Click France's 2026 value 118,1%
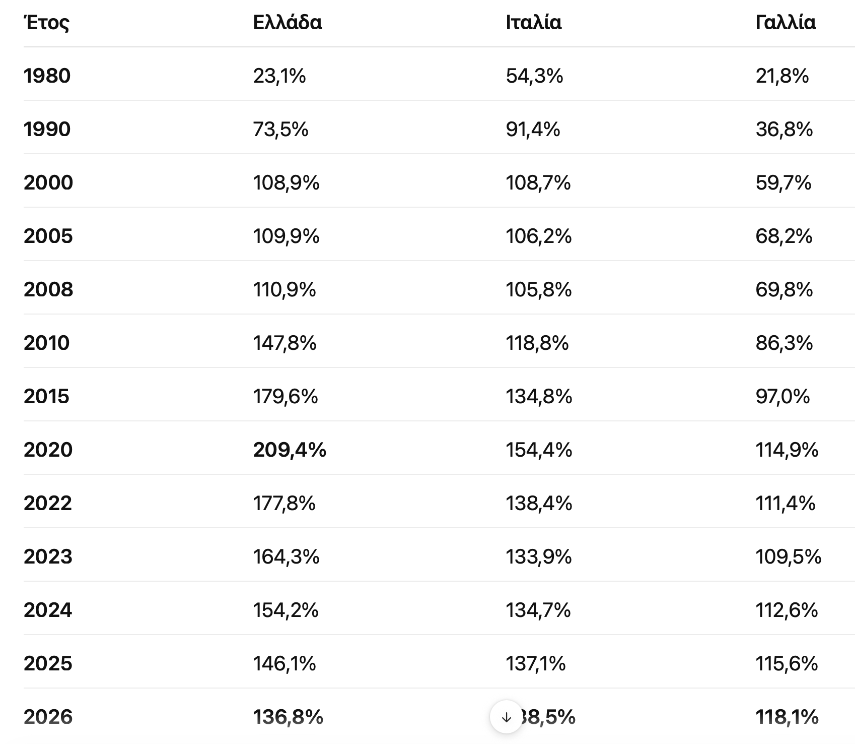The width and height of the screenshot is (855, 744). [787, 717]
